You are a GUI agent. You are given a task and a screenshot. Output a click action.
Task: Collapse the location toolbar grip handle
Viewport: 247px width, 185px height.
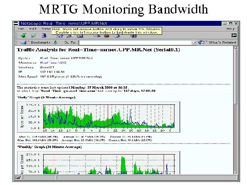coord(16,42)
